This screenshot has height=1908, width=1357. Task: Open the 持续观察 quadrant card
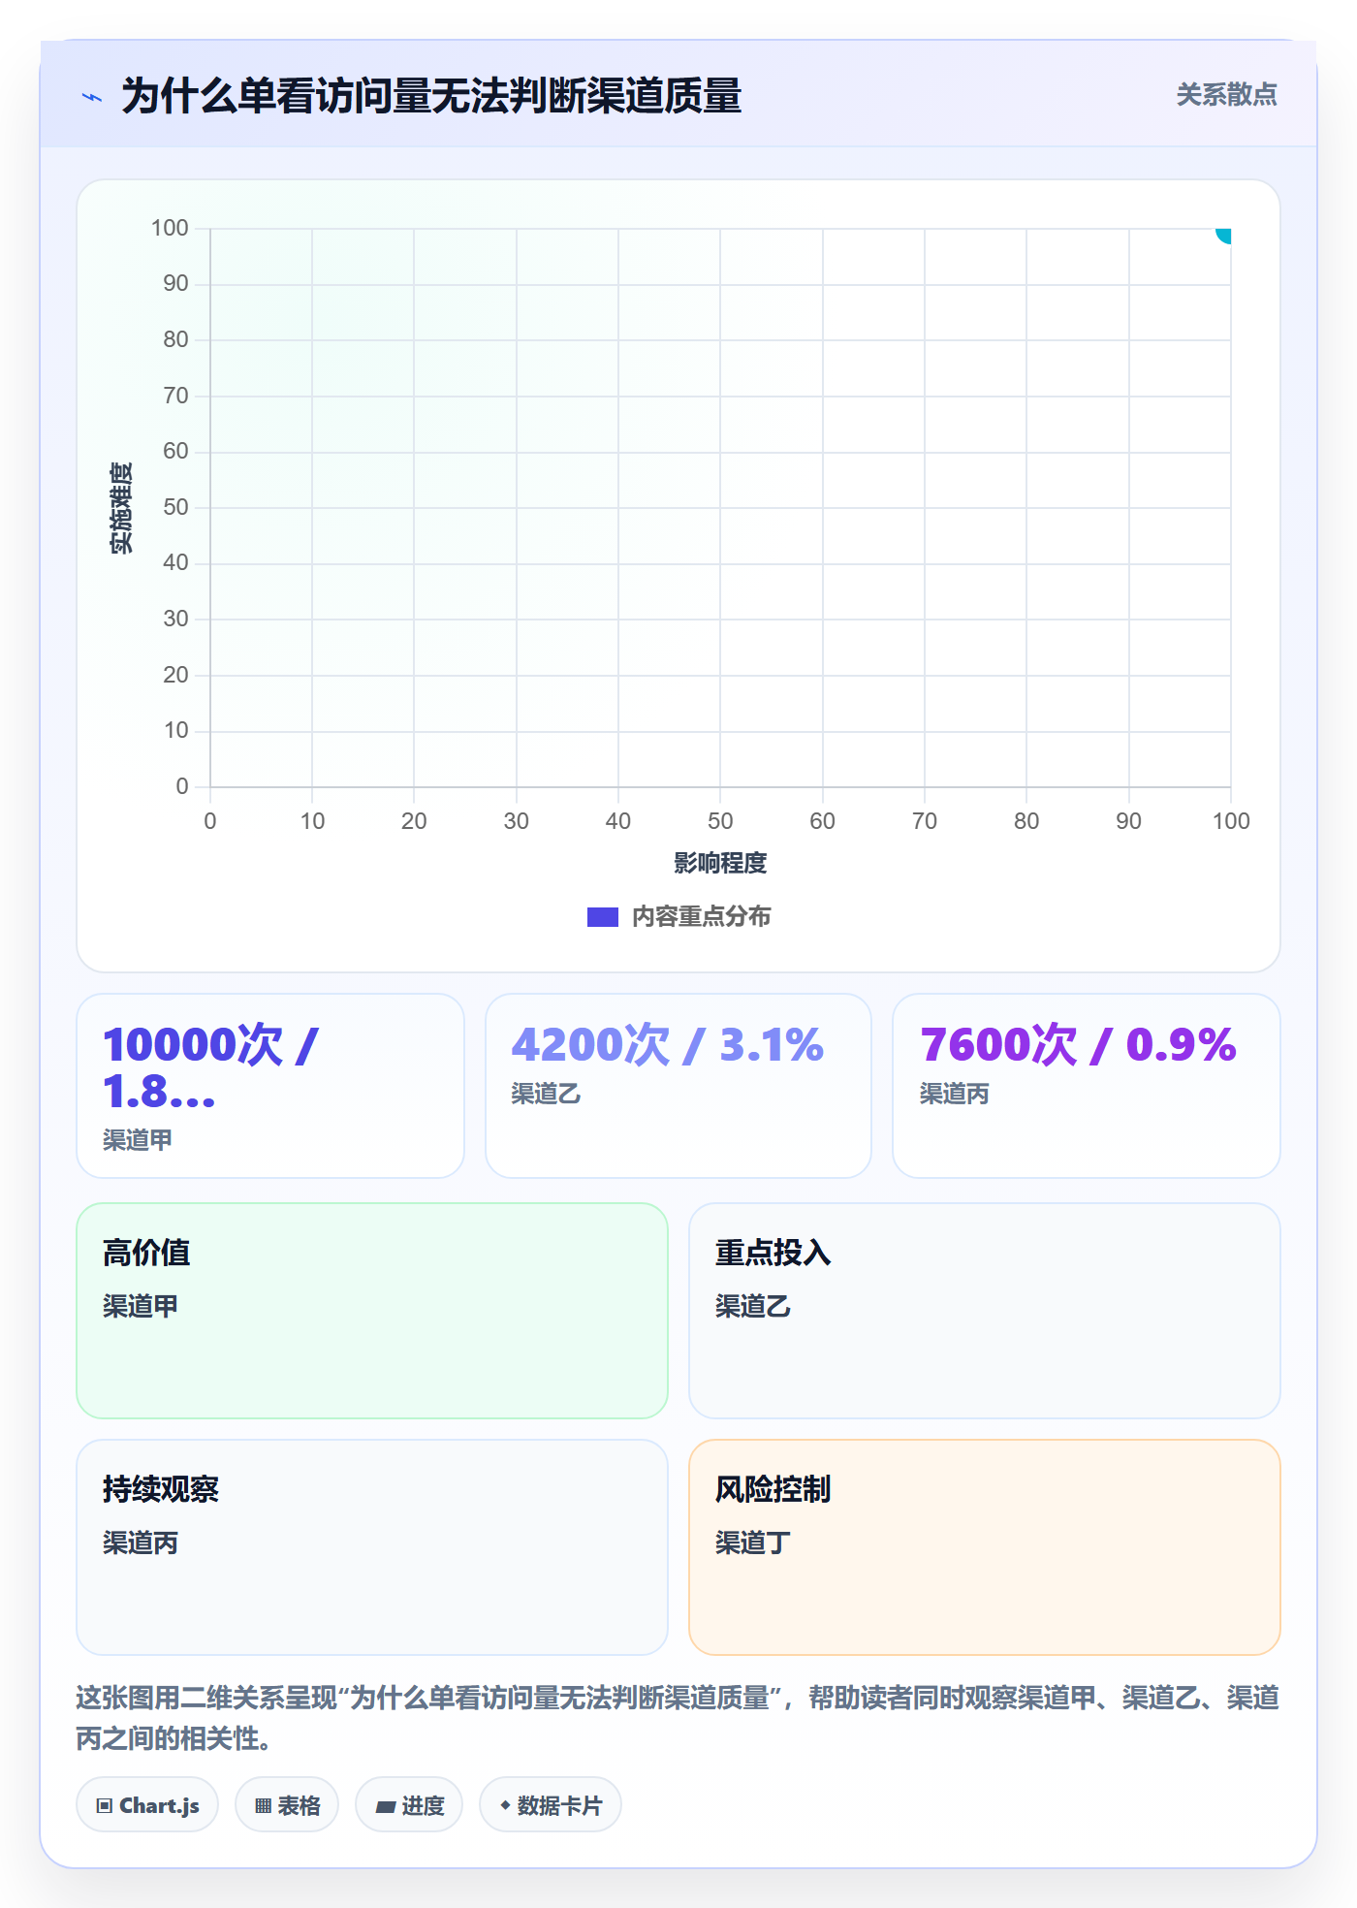[372, 1547]
